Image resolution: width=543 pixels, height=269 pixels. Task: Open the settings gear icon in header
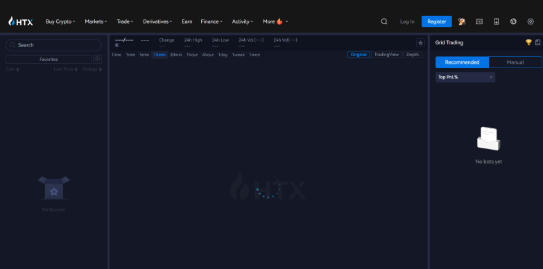pos(531,21)
